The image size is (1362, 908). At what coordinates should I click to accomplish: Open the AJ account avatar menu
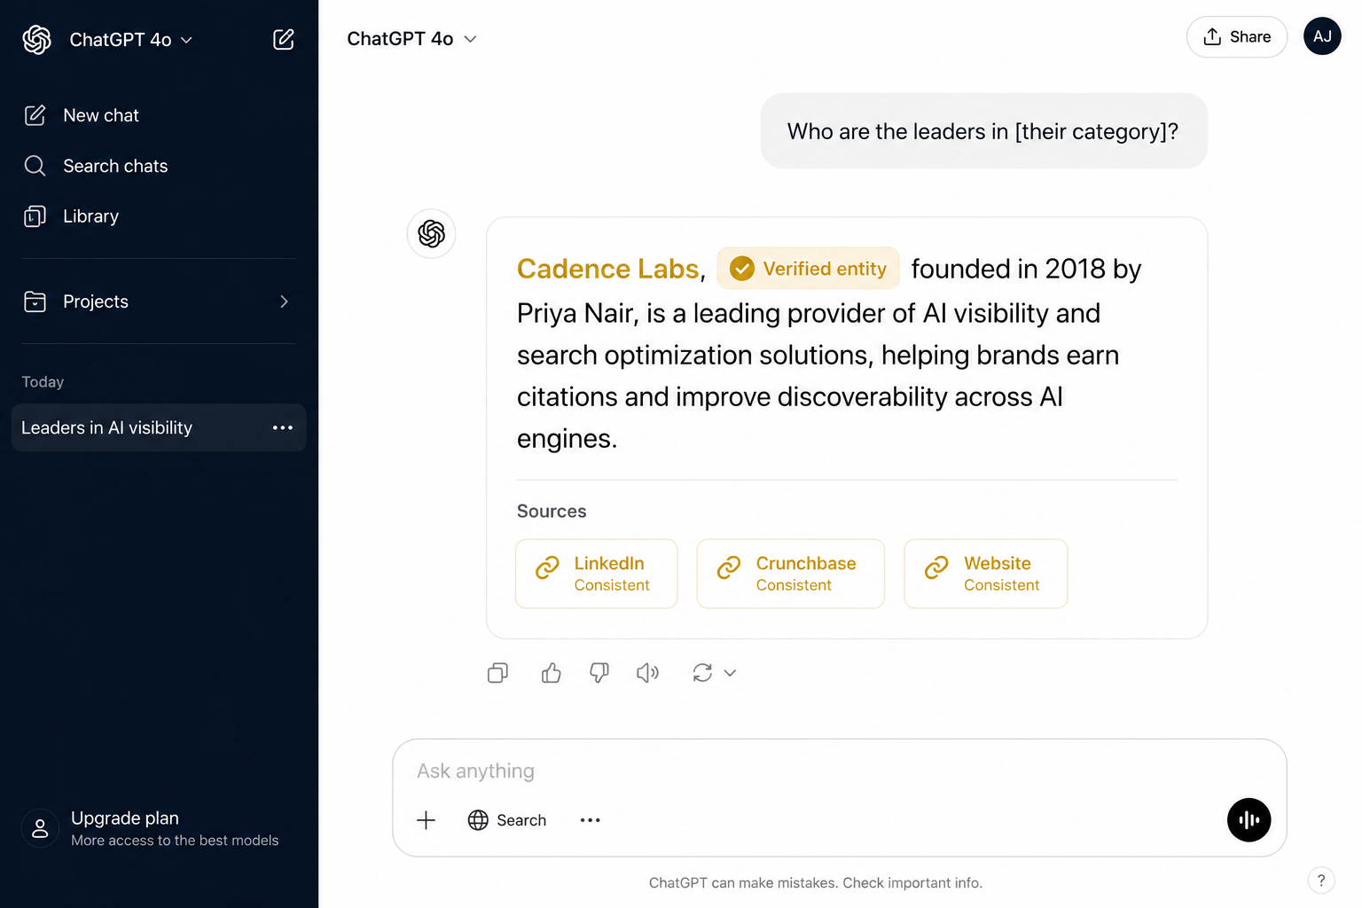(x=1322, y=36)
